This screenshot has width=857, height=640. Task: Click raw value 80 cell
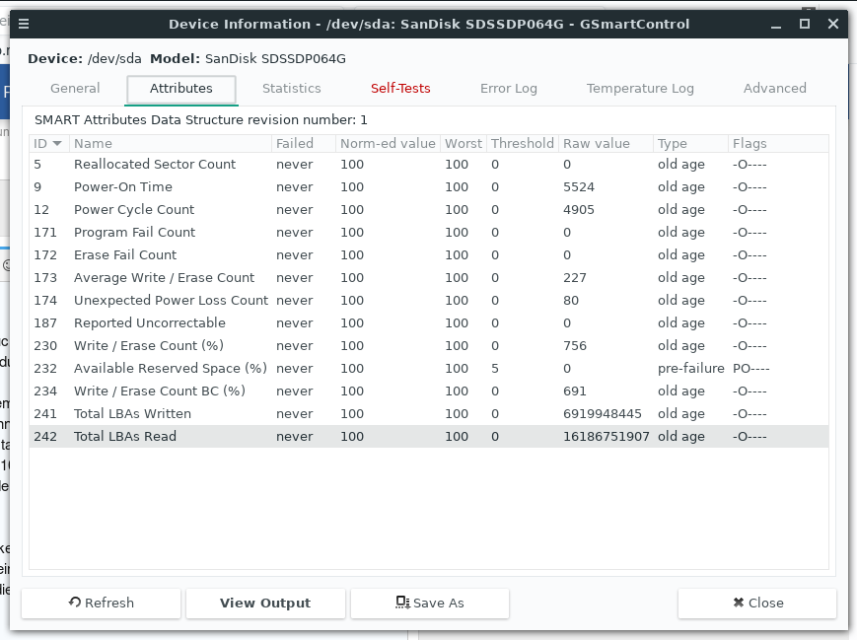(571, 300)
